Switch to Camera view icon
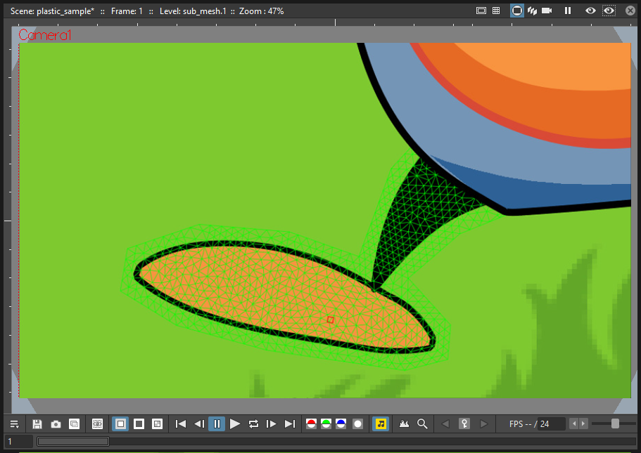641x453 pixels. [547, 11]
